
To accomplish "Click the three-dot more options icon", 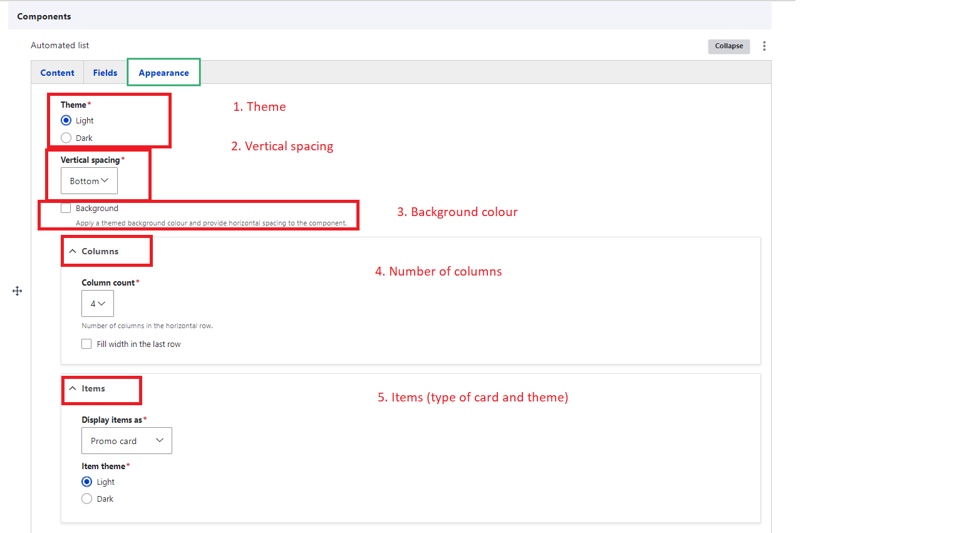I will coord(764,46).
